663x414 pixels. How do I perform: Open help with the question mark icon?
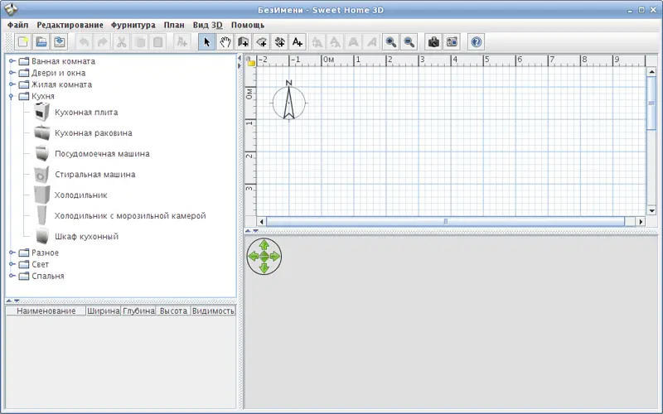point(476,42)
